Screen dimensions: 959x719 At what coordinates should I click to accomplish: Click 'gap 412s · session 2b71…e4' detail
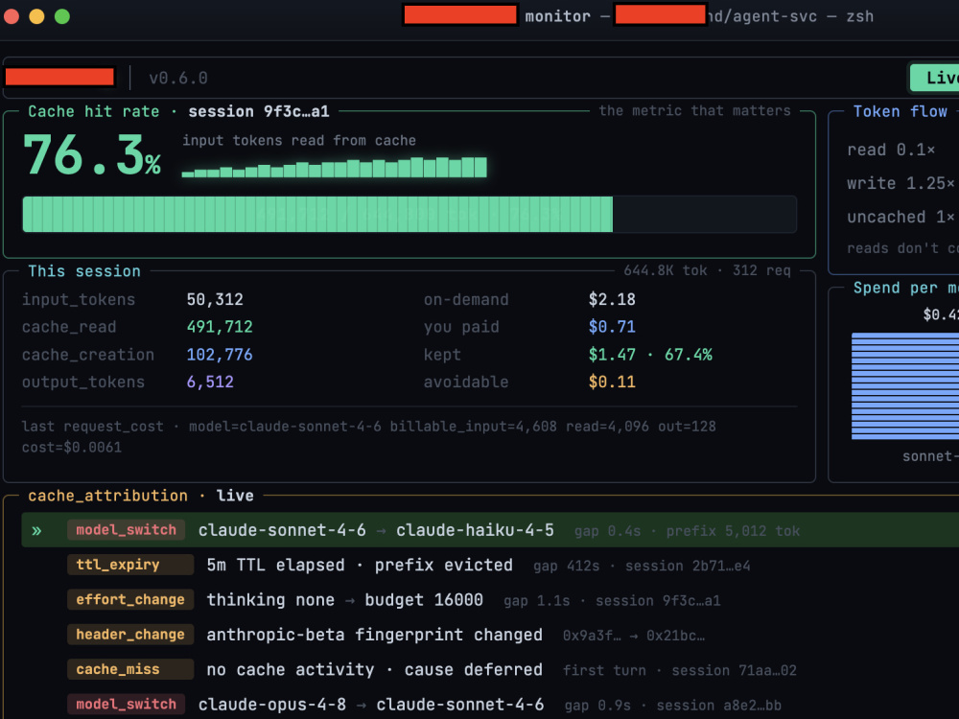point(642,566)
